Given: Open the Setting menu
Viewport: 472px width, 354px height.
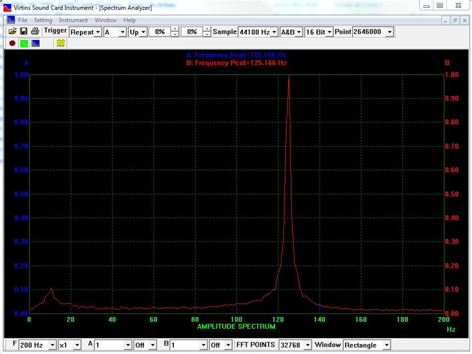Looking at the screenshot, I should (43, 20).
